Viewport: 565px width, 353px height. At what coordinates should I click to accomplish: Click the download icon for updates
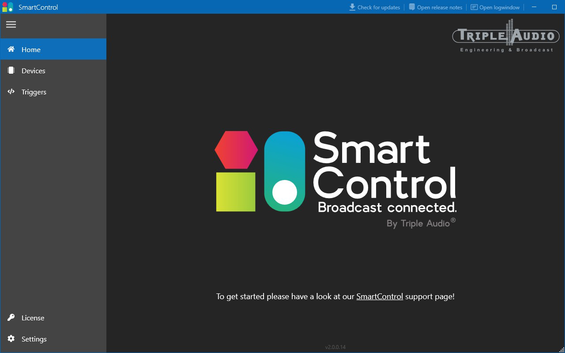pyautogui.click(x=352, y=7)
